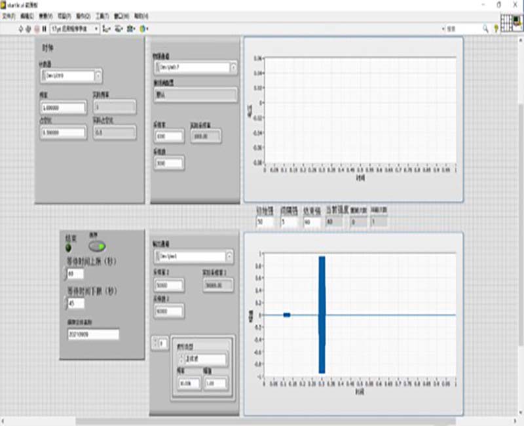Open the Reorder toolbar tool
The height and width of the screenshot is (426, 524).
(x=143, y=29)
